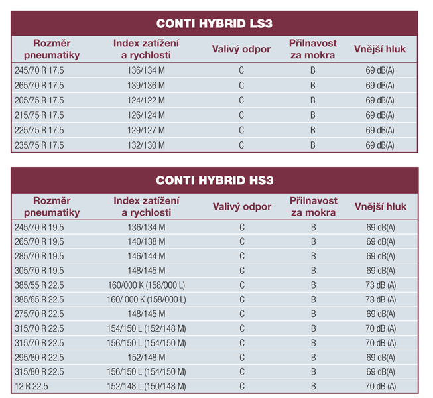
Task: Click load index value 140/138 M
Action: click(147, 241)
